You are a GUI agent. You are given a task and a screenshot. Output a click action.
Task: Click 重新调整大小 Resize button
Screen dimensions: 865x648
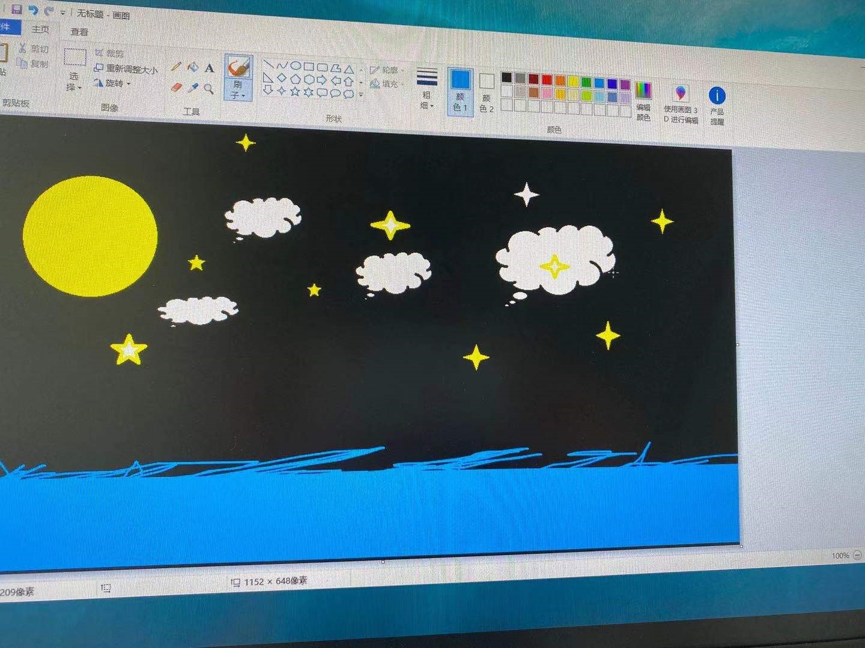126,69
